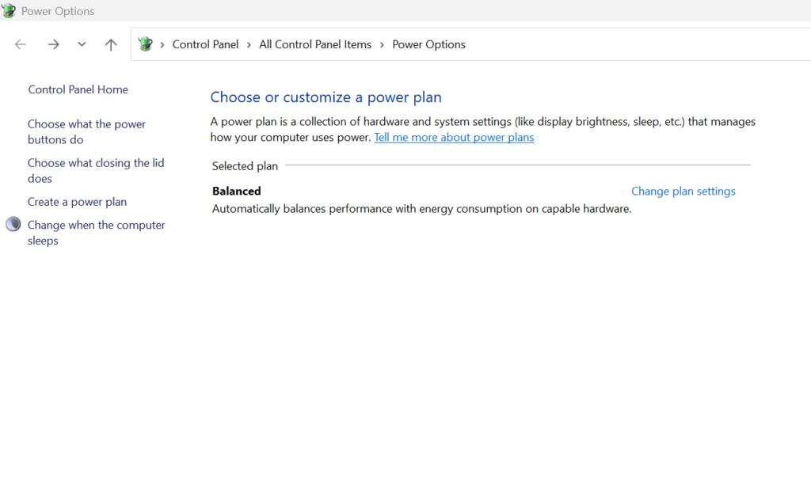Open Change when the computer sleeps
The height and width of the screenshot is (501, 811).
click(x=96, y=232)
